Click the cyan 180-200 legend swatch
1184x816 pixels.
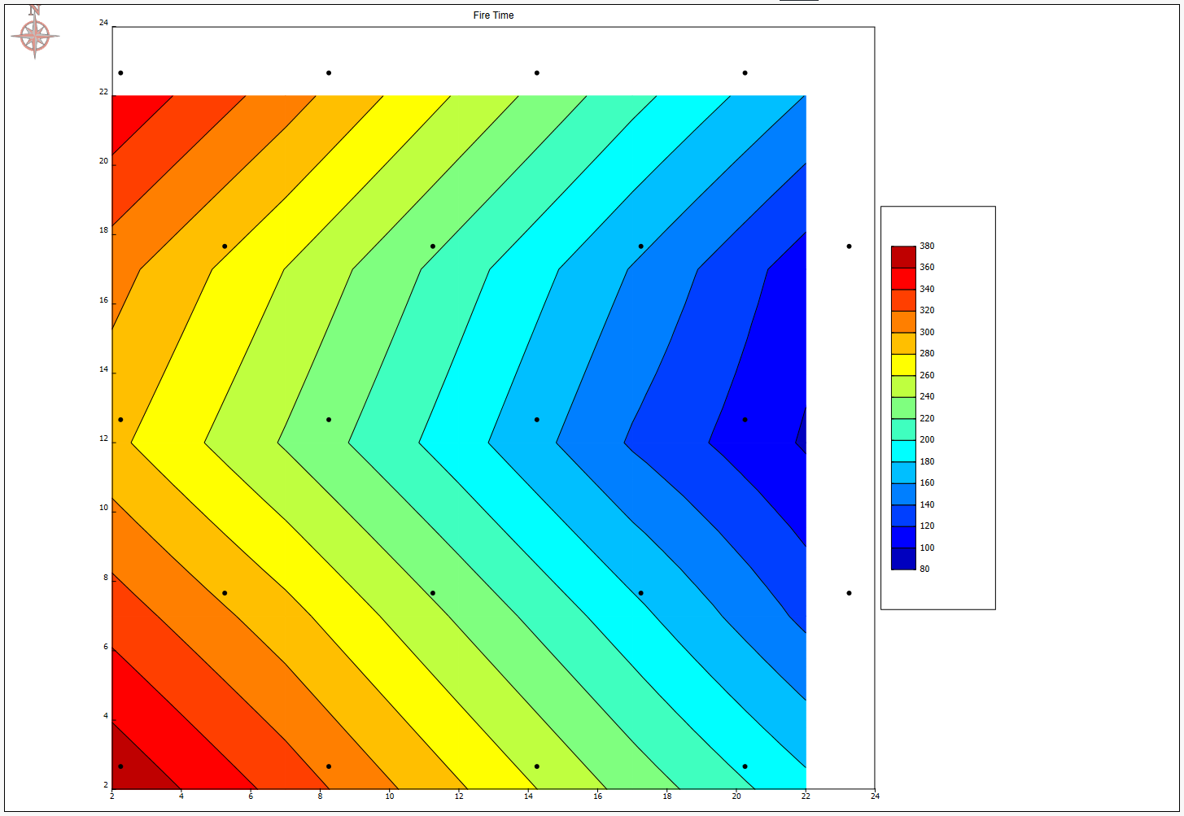(x=903, y=451)
